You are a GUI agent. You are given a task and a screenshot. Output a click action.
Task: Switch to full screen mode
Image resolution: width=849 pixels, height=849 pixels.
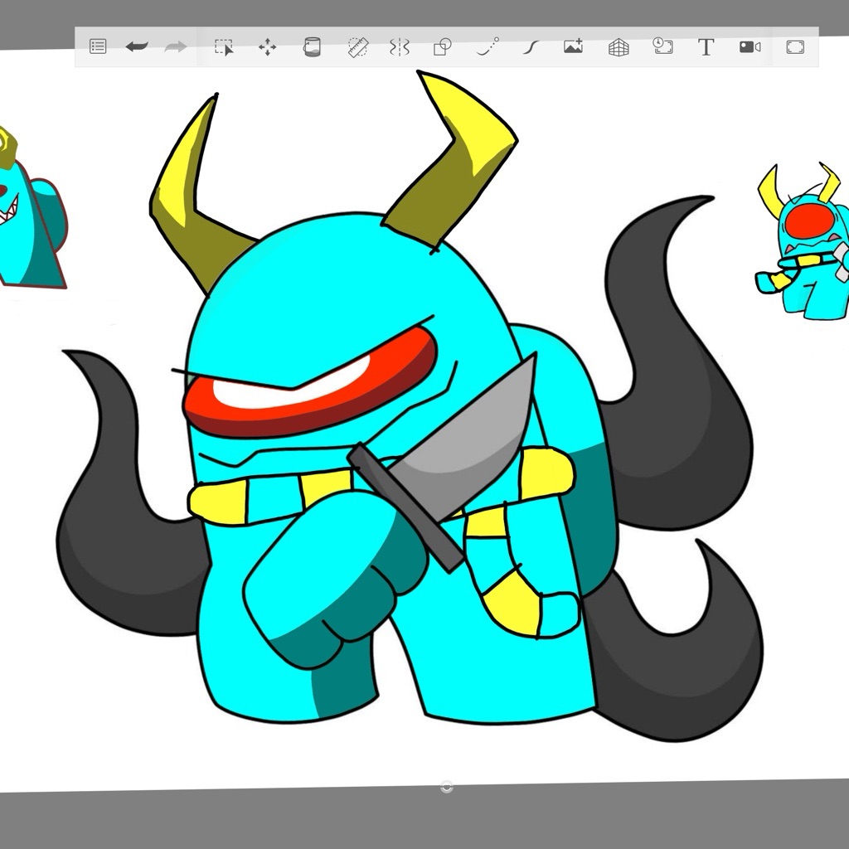pyautogui.click(x=795, y=47)
